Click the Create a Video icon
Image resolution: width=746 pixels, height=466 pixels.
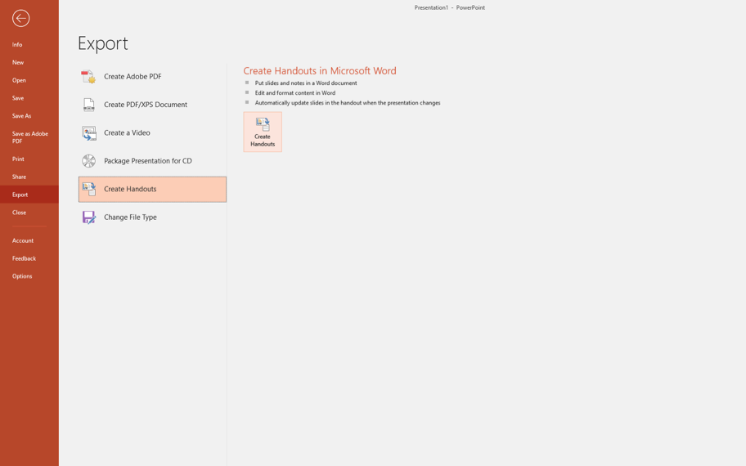point(88,132)
